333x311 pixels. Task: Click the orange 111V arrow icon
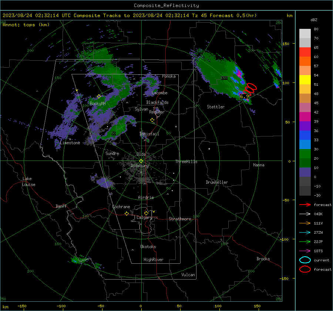tap(305, 223)
